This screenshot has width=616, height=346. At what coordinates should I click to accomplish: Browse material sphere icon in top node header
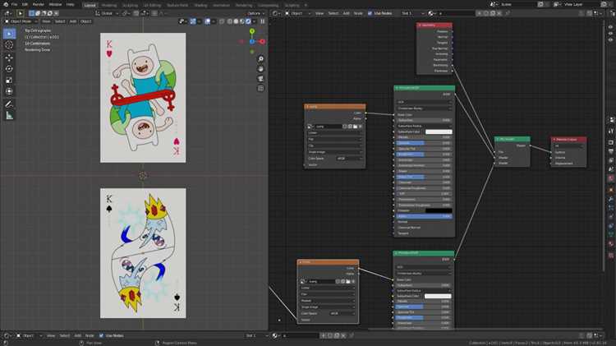point(432,13)
